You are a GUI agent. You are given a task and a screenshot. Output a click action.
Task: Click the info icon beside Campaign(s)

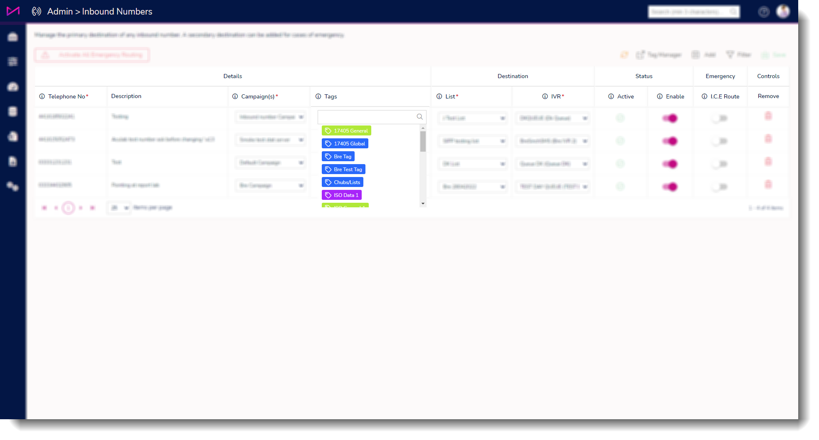235,96
